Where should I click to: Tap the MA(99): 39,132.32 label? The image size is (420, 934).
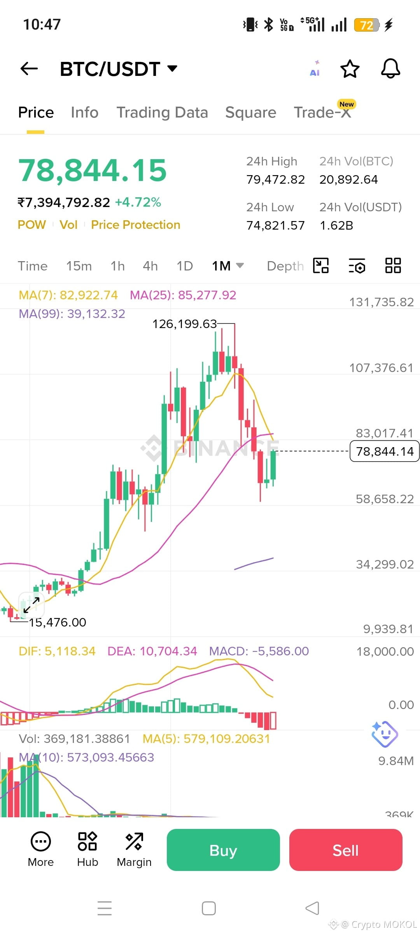click(x=72, y=314)
